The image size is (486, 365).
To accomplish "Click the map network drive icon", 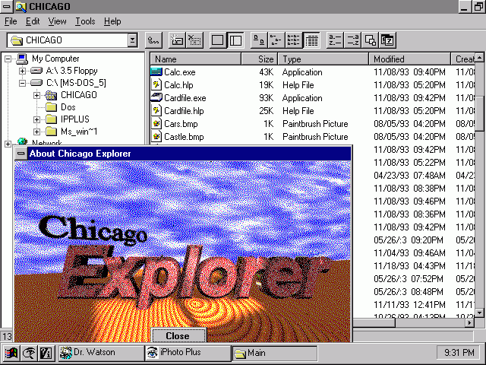I will coord(177,40).
